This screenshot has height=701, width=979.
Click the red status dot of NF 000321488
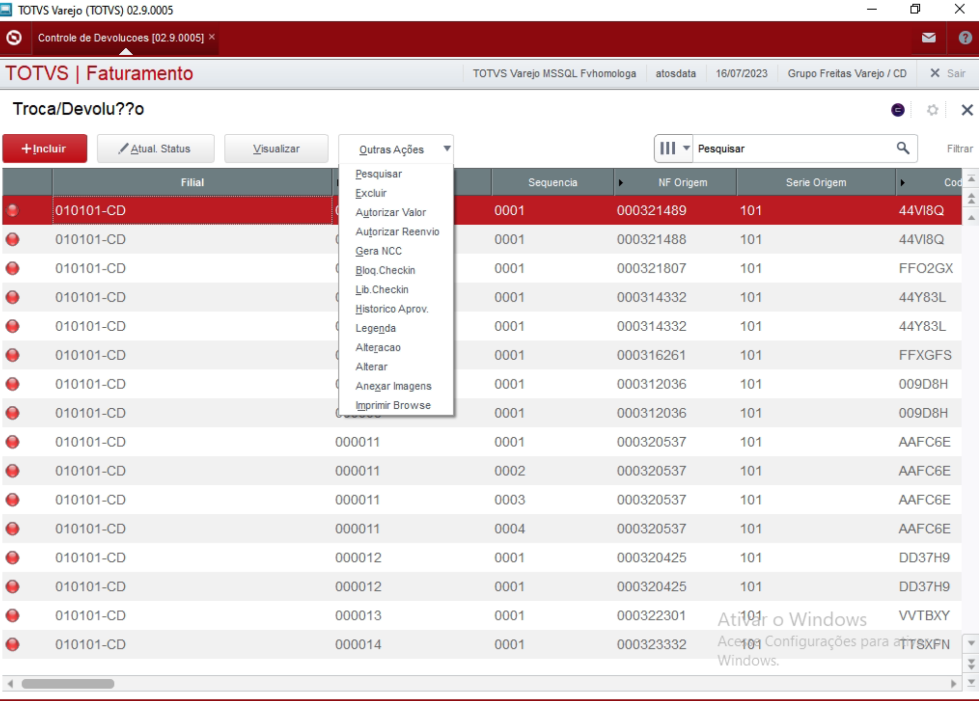[x=13, y=239]
